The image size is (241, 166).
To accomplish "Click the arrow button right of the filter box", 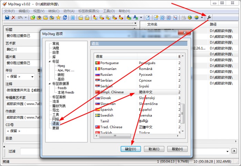I will pyautogui.click(x=234, y=151).
